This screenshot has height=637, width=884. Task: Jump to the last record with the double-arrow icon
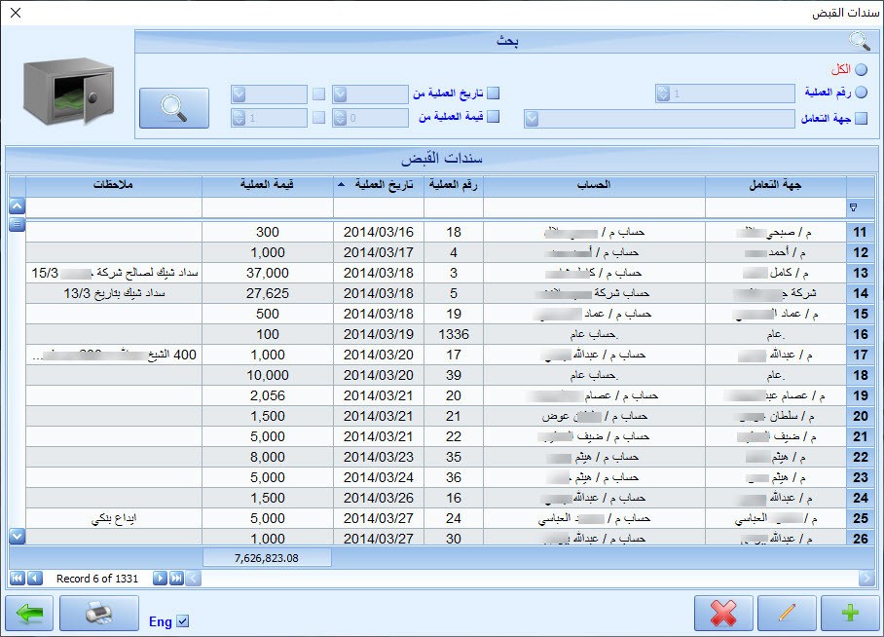point(176,579)
